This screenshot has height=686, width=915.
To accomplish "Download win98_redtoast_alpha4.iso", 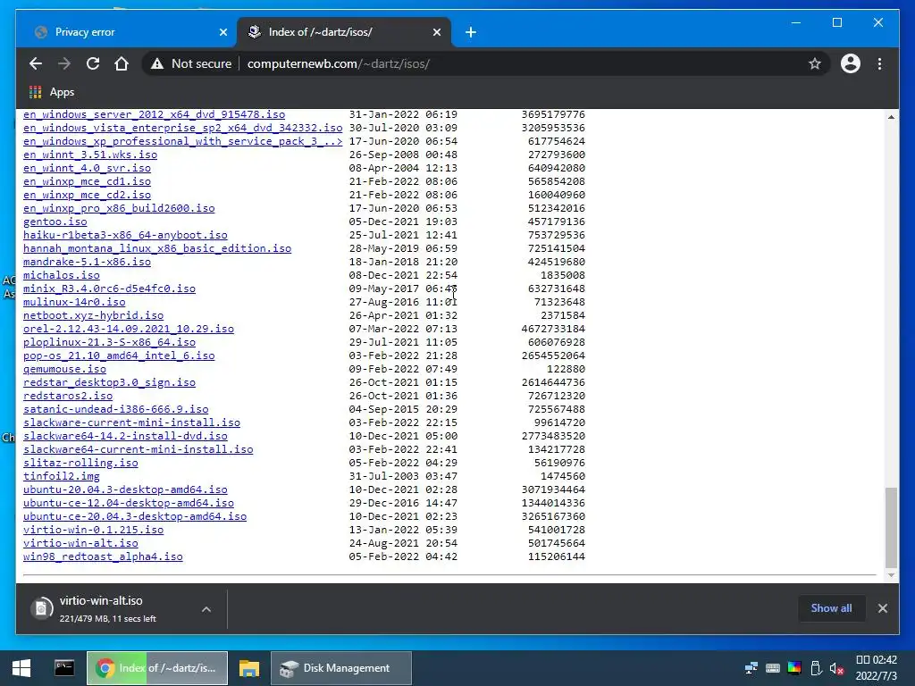I will pos(103,557).
